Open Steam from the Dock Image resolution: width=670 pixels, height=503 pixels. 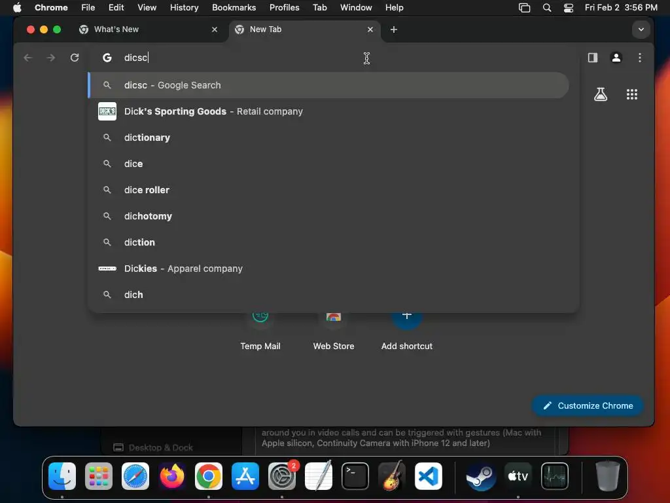[481, 476]
